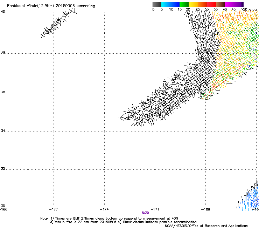The width and height of the screenshot is (259, 228).
Task: Click the latitude '36' axis label
Action: pyautogui.click(x=3, y=92)
